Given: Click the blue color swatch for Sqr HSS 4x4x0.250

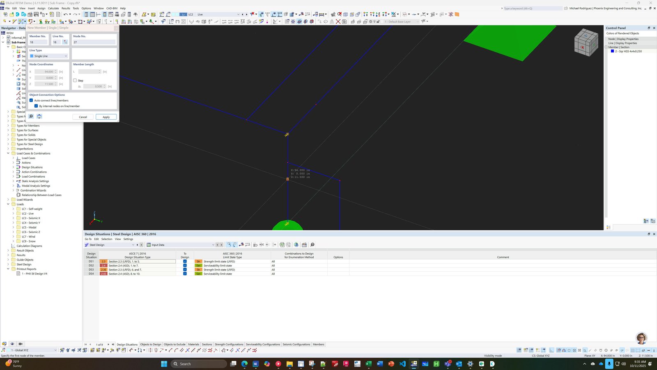Looking at the screenshot, I should pyautogui.click(x=612, y=51).
